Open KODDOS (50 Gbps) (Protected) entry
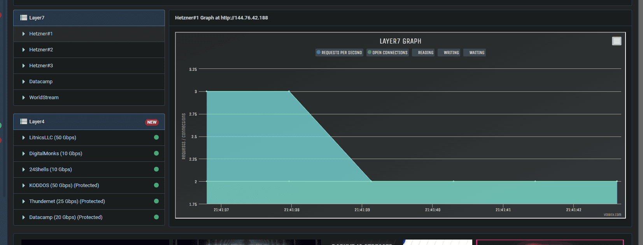The image size is (643, 245). point(89,185)
